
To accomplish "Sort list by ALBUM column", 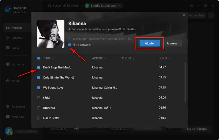I will pos(128,58).
